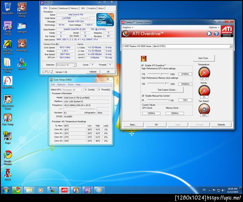Click the EN language indicator
Image resolution: width=243 pixels, height=202 pixels.
click(x=204, y=190)
